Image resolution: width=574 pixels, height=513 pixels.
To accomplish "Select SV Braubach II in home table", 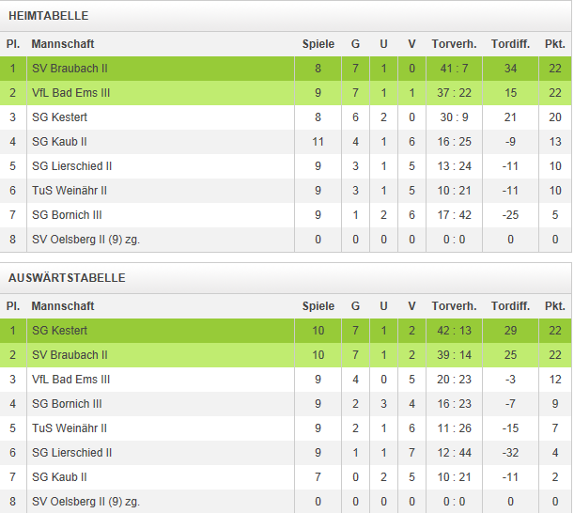I will pyautogui.click(x=70, y=69).
